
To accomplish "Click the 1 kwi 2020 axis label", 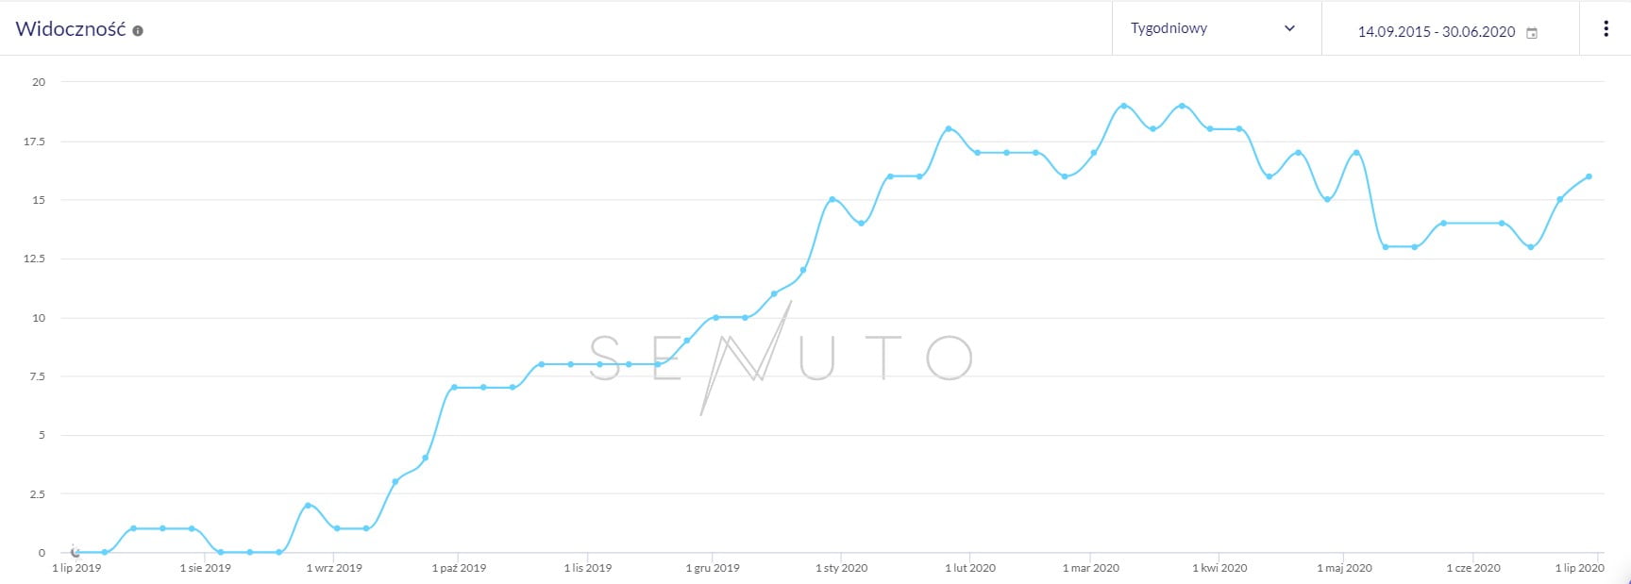I will point(1219,568).
